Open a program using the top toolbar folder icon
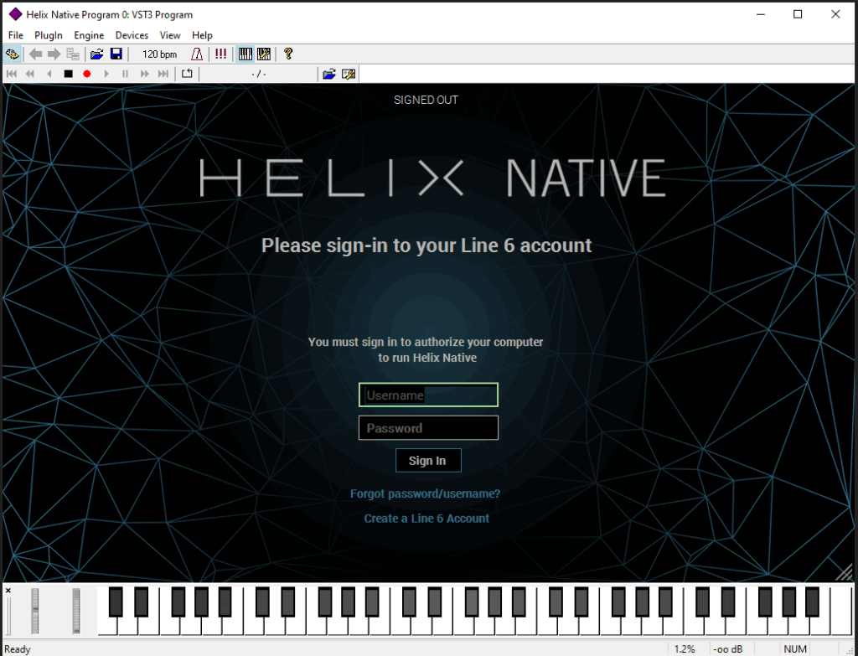Screen dimensions: 858x656 pos(96,54)
